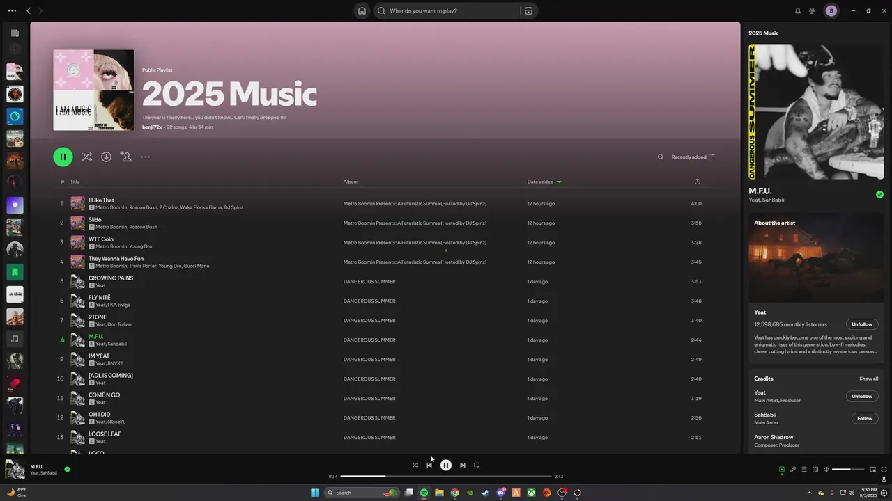The width and height of the screenshot is (892, 501).
Task: Go to Home icon
Action: [x=362, y=10]
